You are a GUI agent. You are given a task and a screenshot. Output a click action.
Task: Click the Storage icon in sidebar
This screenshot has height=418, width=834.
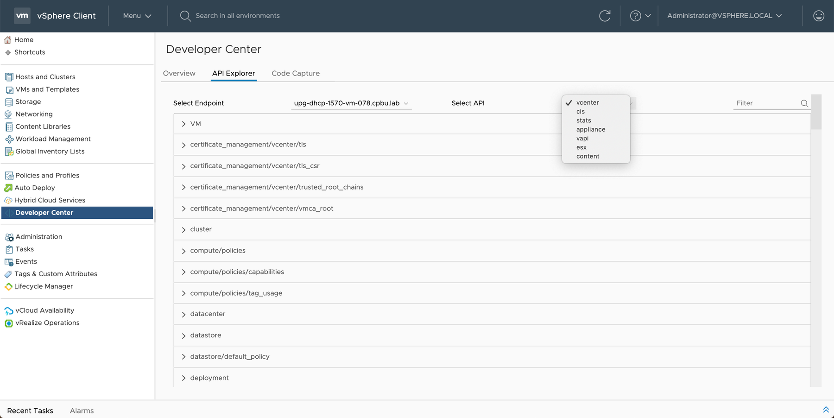point(9,102)
